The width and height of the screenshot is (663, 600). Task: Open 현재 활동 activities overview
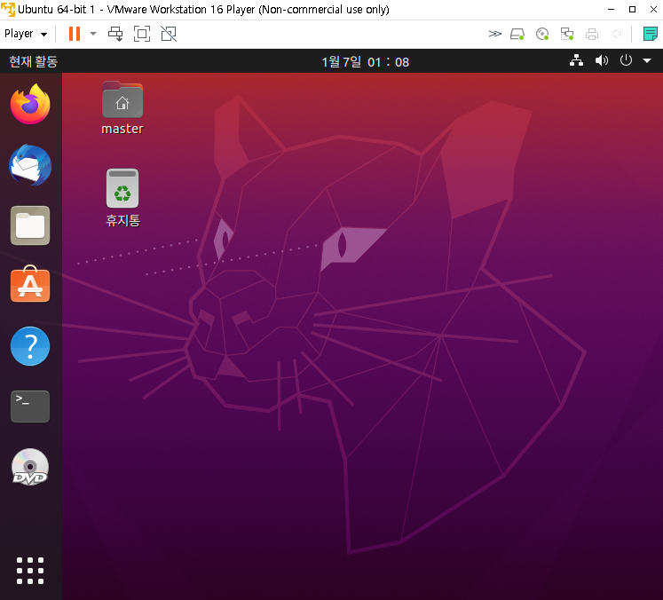click(34, 62)
